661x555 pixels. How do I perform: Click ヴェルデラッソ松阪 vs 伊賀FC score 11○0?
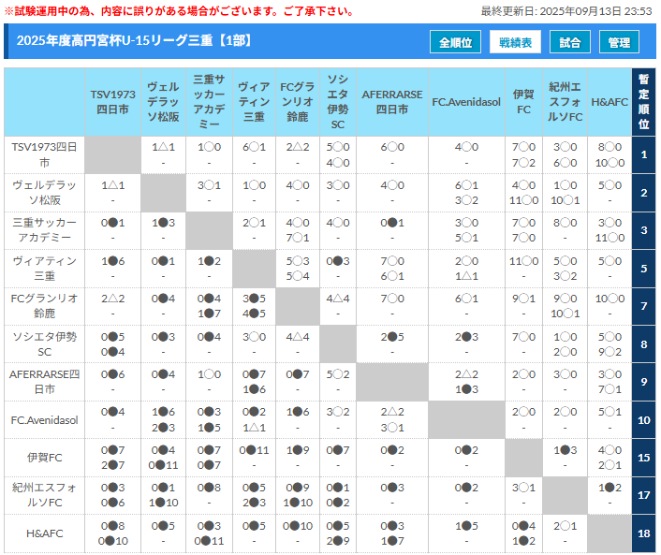coord(523,200)
